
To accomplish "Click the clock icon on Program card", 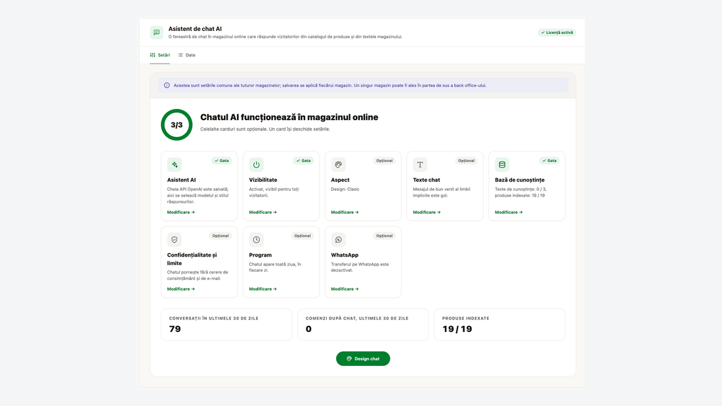I will tap(257, 239).
